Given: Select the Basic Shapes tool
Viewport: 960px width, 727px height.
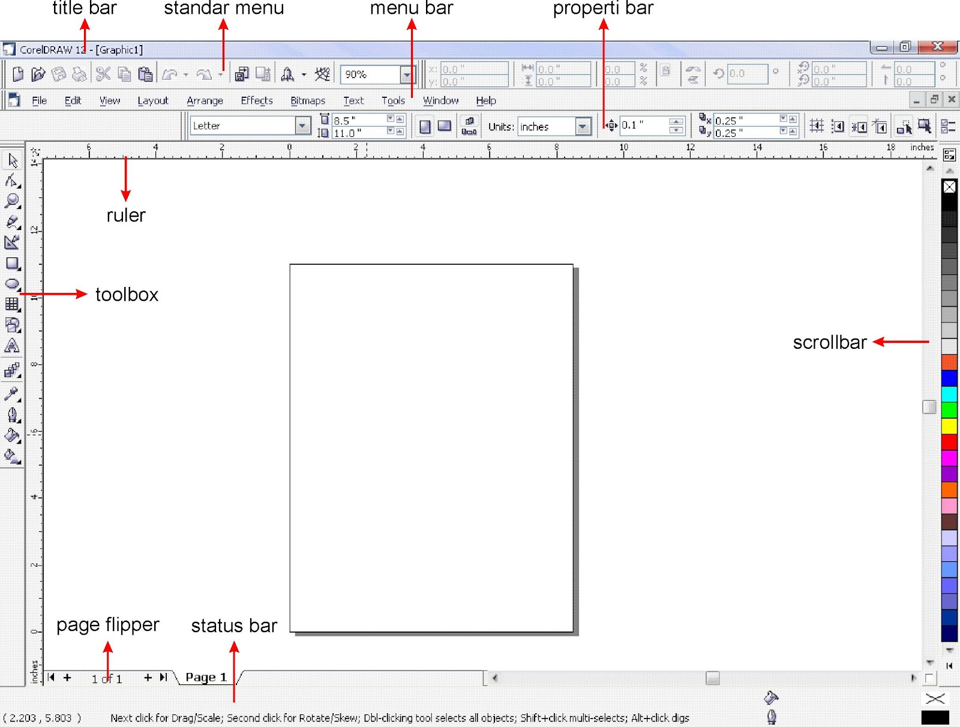Looking at the screenshot, I should [13, 325].
